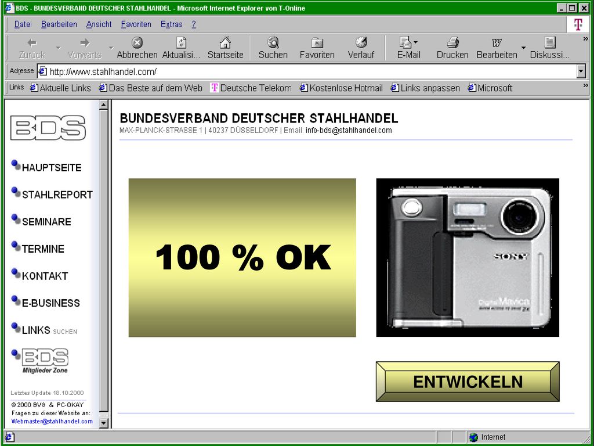
Task: Expand the E-Mail dropdown arrow
Action: (415, 42)
